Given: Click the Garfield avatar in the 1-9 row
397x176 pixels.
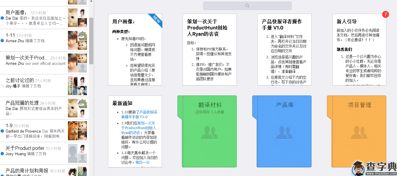Looking at the screenshot, I should tap(73, 131).
